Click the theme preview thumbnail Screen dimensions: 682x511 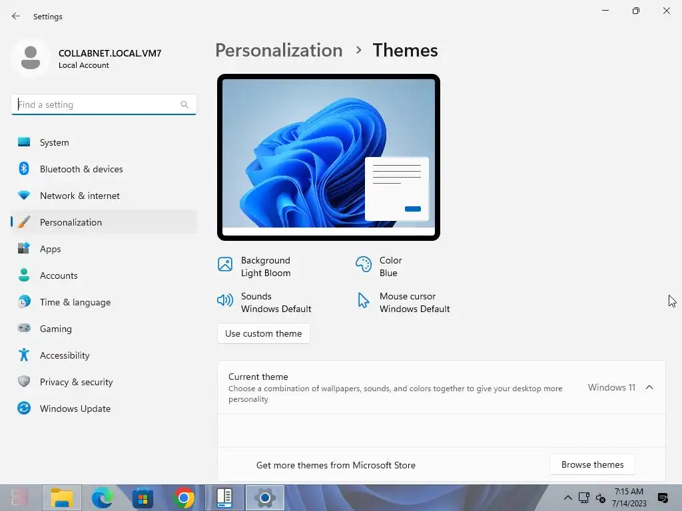328,157
